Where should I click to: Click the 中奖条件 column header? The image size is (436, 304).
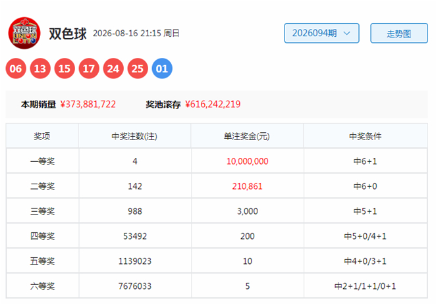pyautogui.click(x=366, y=136)
